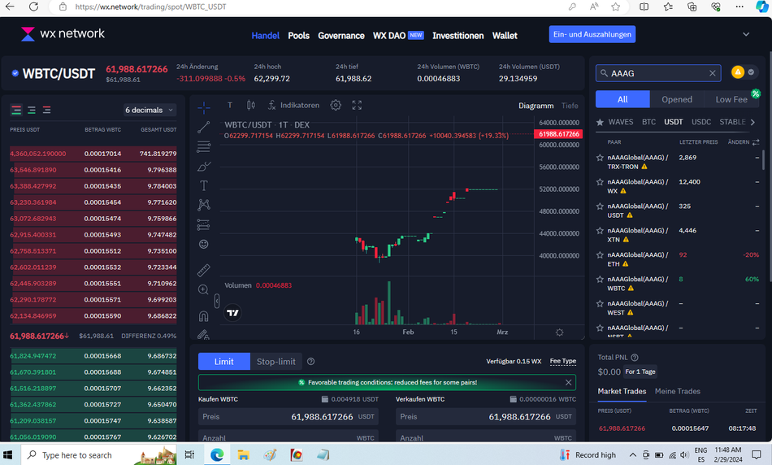772x465 pixels.
Task: Open the For 1 Tage PNL period
Action: click(x=640, y=372)
